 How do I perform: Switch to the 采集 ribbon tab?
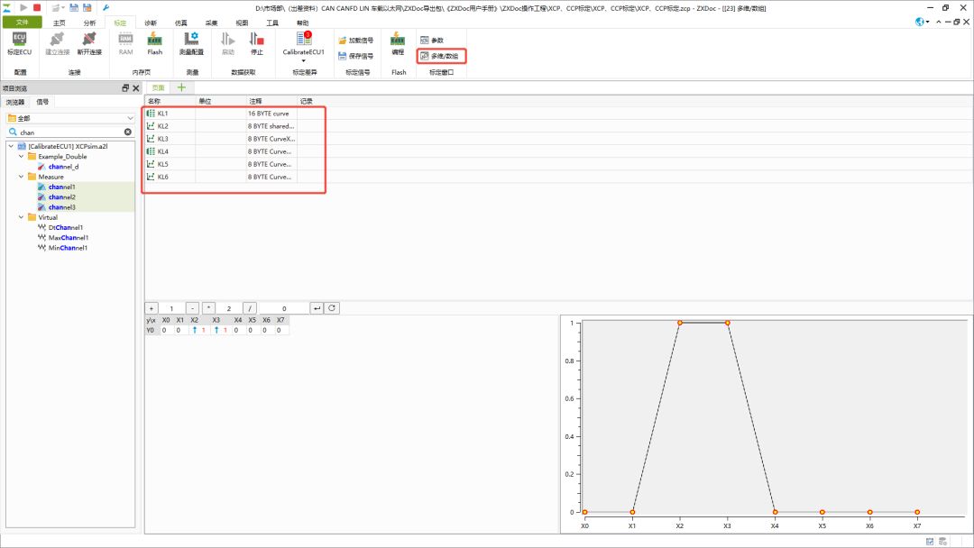tap(211, 23)
